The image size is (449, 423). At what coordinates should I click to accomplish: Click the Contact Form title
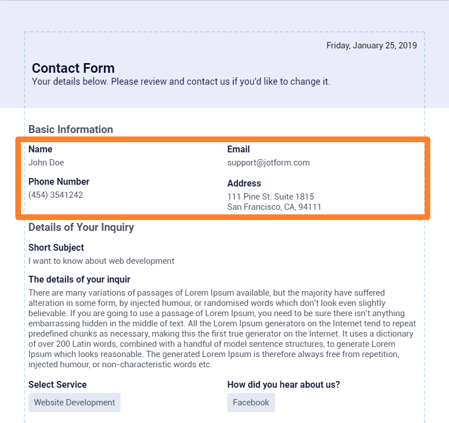click(x=73, y=68)
